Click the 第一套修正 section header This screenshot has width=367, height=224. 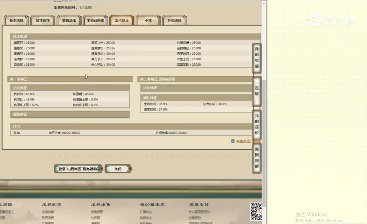pos(70,79)
